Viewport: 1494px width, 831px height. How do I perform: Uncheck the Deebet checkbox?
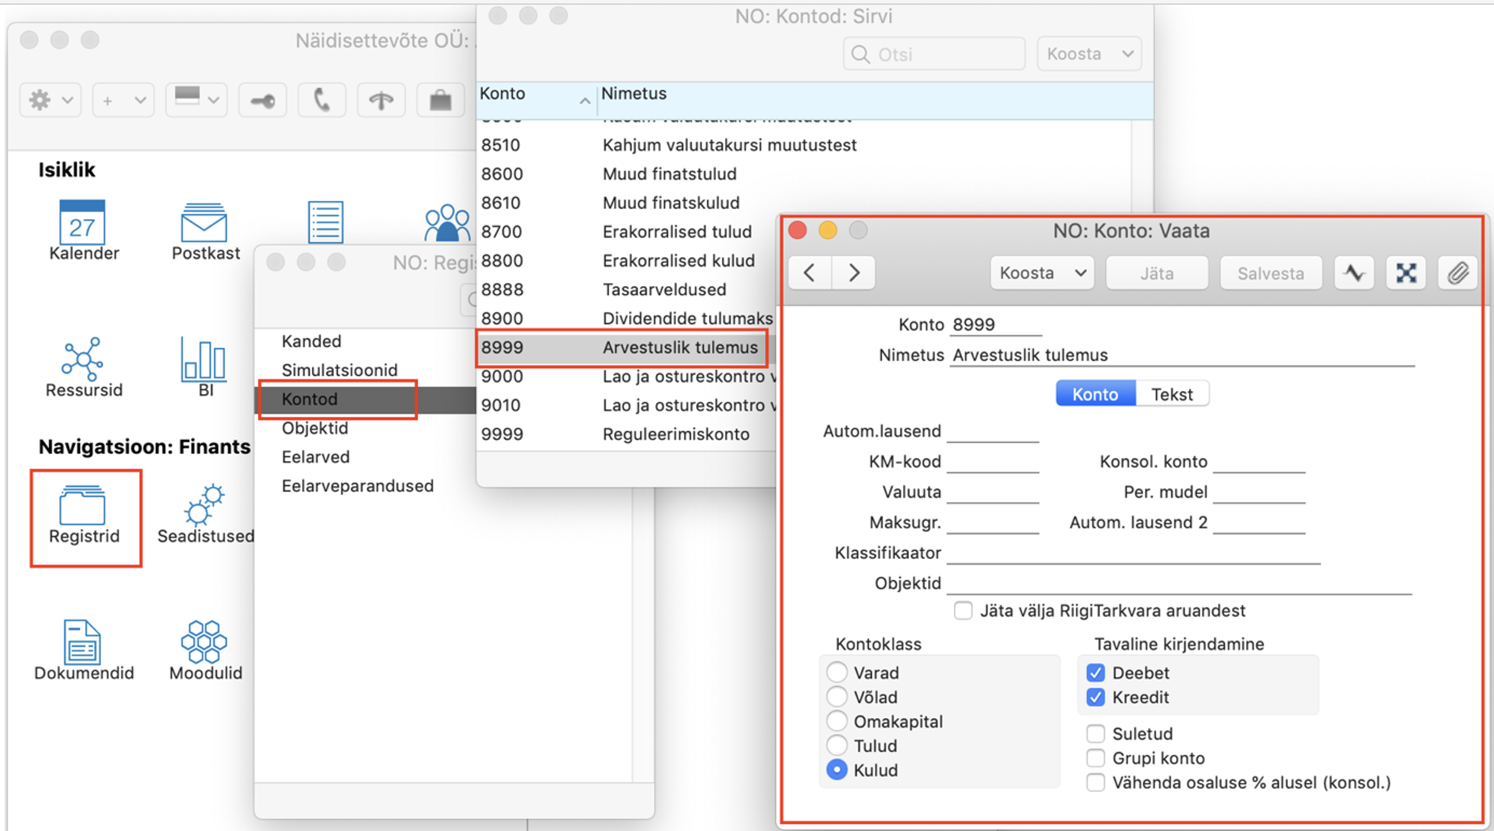click(1095, 673)
